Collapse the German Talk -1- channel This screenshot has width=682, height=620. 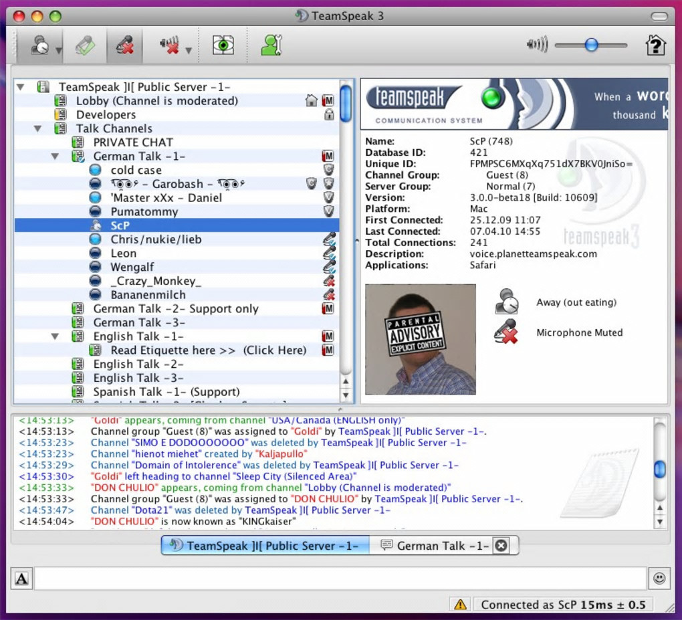(x=55, y=157)
